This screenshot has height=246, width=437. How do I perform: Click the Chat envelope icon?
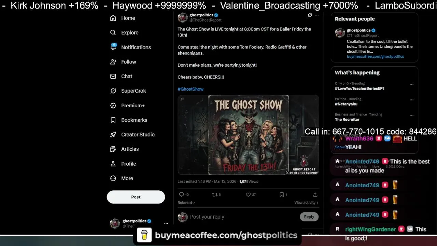(113, 77)
